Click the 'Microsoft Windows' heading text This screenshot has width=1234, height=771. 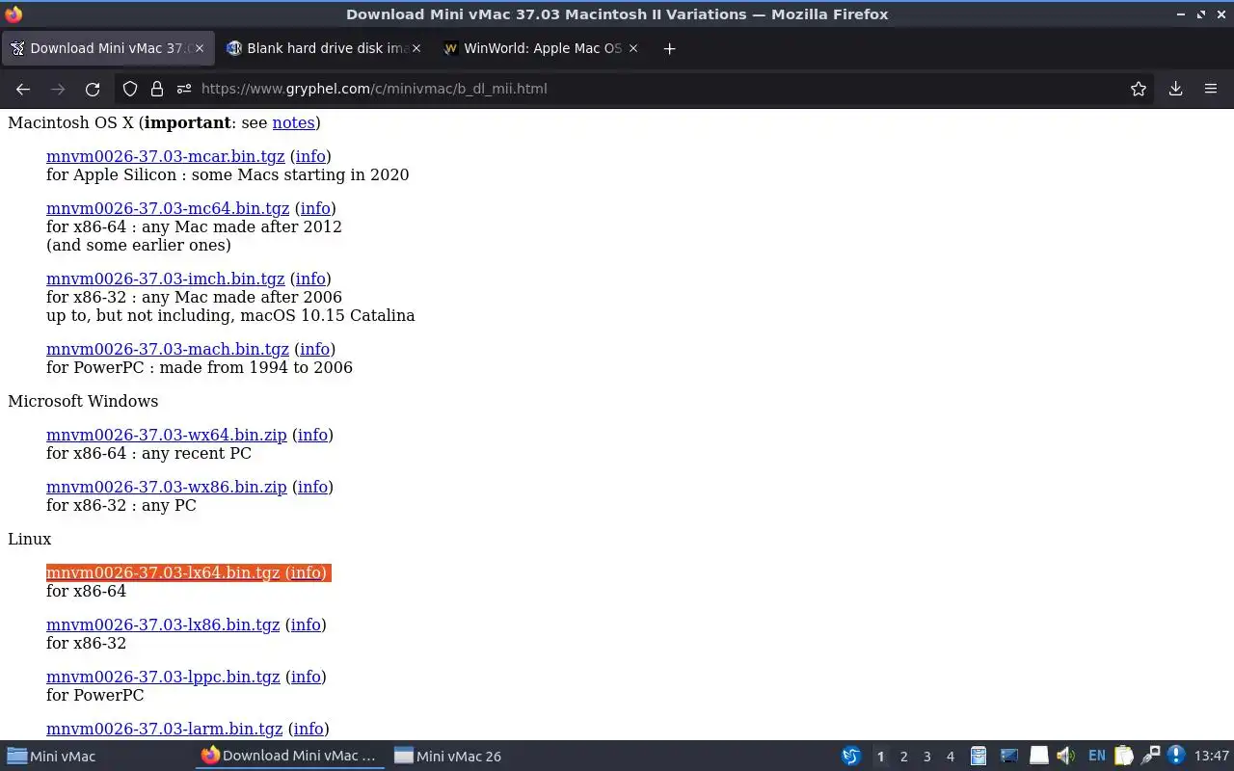click(83, 401)
